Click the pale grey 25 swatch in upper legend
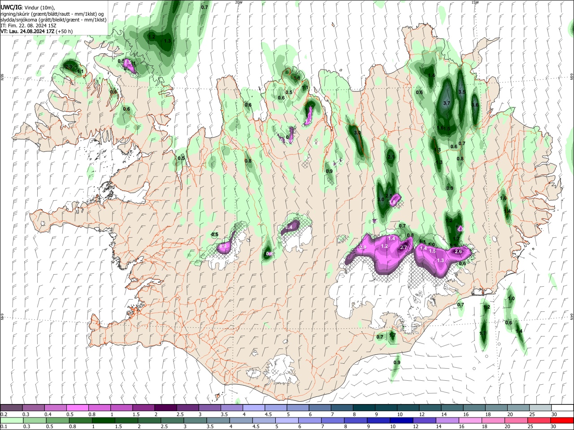The height and width of the screenshot is (430, 574). (540, 408)
